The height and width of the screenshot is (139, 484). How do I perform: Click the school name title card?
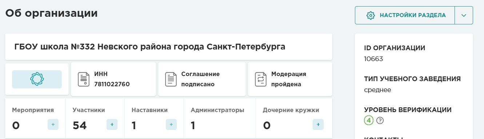point(169,47)
